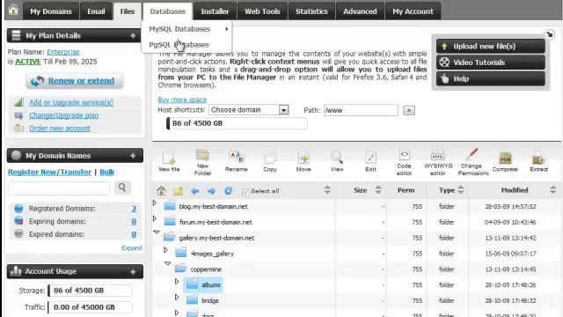Image resolution: width=563 pixels, height=317 pixels.
Task: Open the Expiring domains count link
Action: click(134, 221)
